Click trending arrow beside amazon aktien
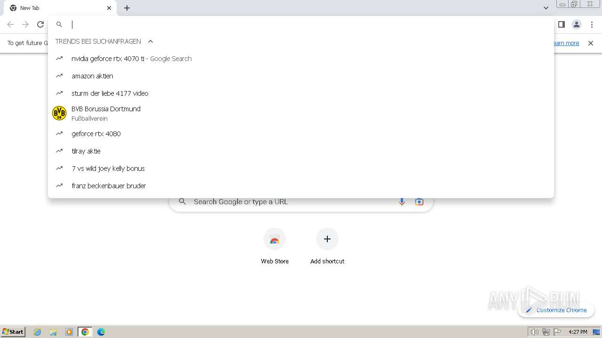Image resolution: width=602 pixels, height=338 pixels. click(59, 76)
